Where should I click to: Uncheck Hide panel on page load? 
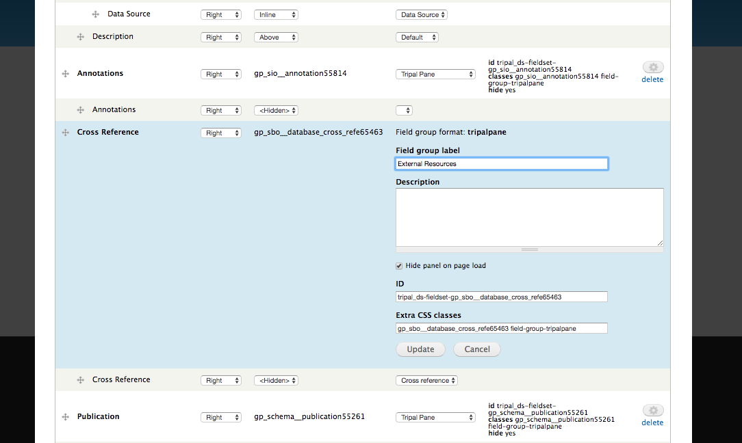[400, 266]
